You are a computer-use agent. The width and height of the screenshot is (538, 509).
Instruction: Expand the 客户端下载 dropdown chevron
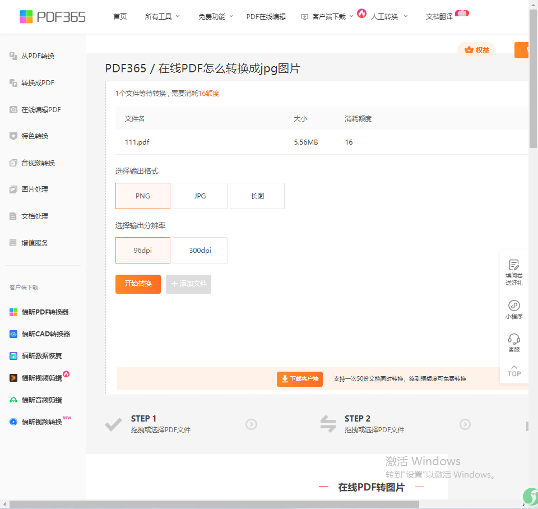click(x=351, y=16)
